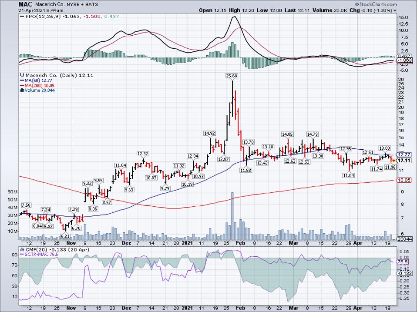Viewport: 417px width, 312px height.
Task: Click the 9.79 low price label
Action: point(165,188)
